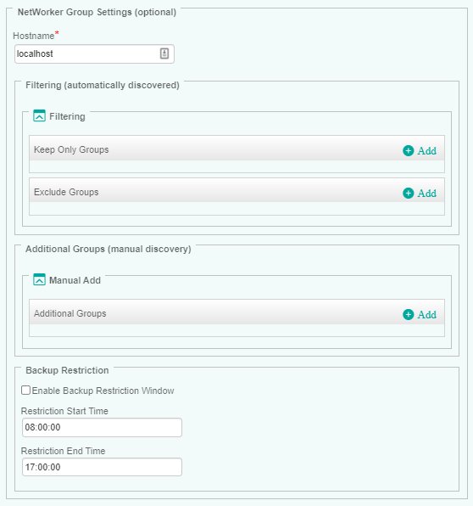Collapse the Manual Add section
Viewport: 473px width, 506px height.
click(x=39, y=280)
